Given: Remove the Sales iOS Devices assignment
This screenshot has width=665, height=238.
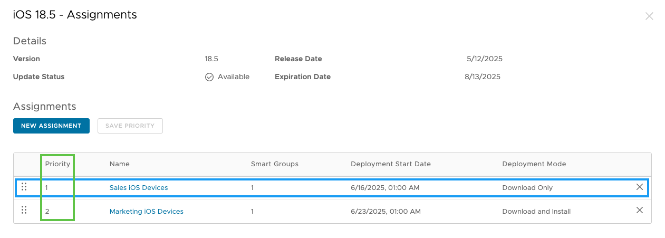Looking at the screenshot, I should pos(639,187).
